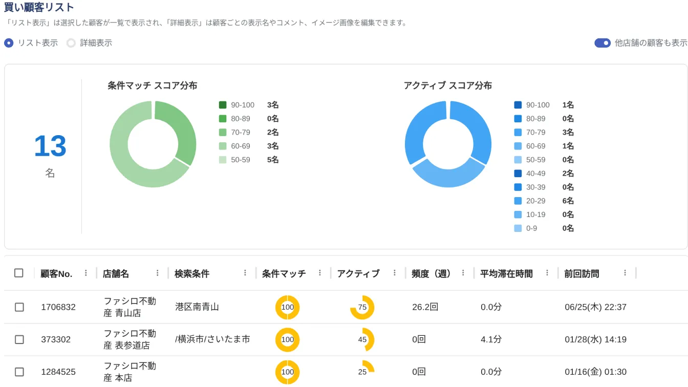Click the 買い顧客リスト heading
Image resolution: width=688 pixels, height=387 pixels.
(x=39, y=7)
